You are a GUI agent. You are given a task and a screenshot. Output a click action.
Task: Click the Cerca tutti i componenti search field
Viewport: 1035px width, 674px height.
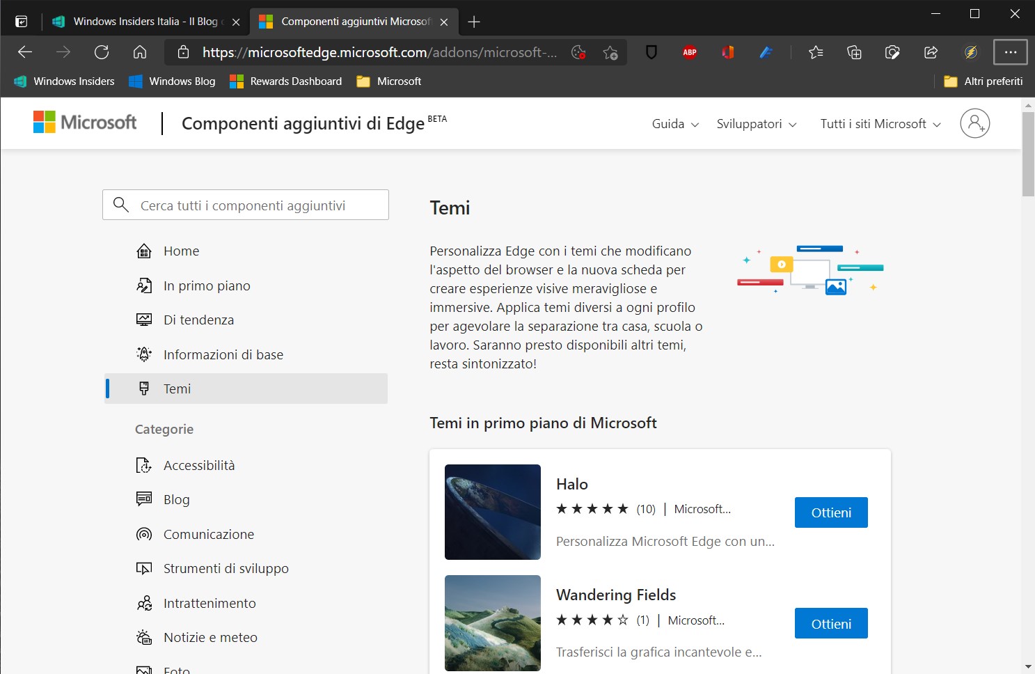coord(246,205)
